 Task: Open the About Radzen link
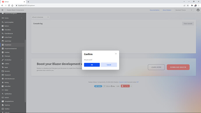point(167,10)
